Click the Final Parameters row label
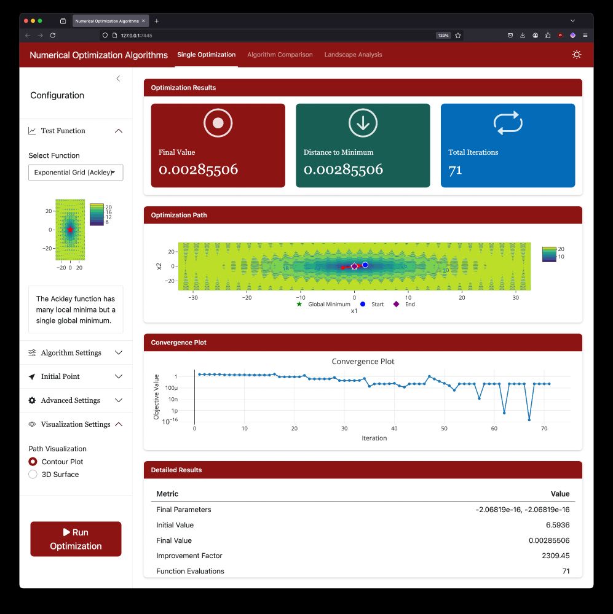 tap(184, 510)
